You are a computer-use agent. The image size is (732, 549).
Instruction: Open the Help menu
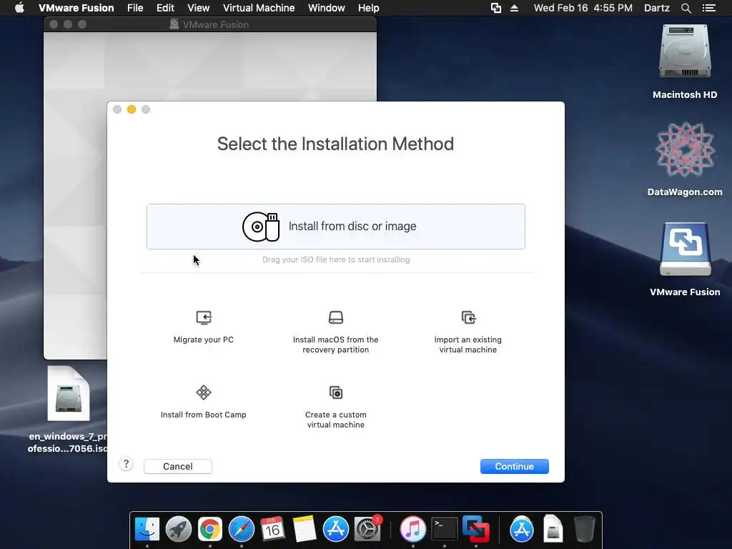click(x=369, y=8)
